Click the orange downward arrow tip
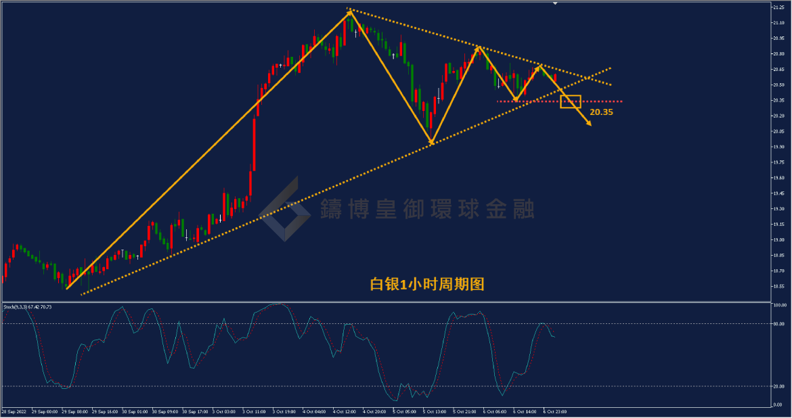Screen dimensions: 792x418 click(589, 124)
